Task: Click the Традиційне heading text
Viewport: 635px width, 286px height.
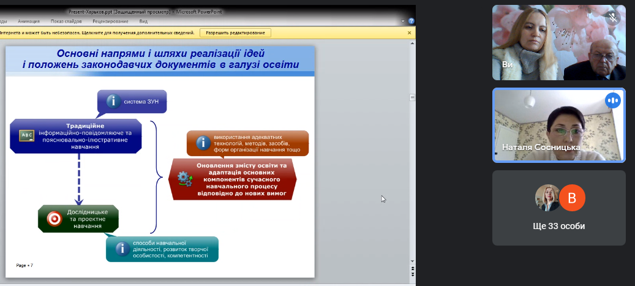Action: point(85,126)
